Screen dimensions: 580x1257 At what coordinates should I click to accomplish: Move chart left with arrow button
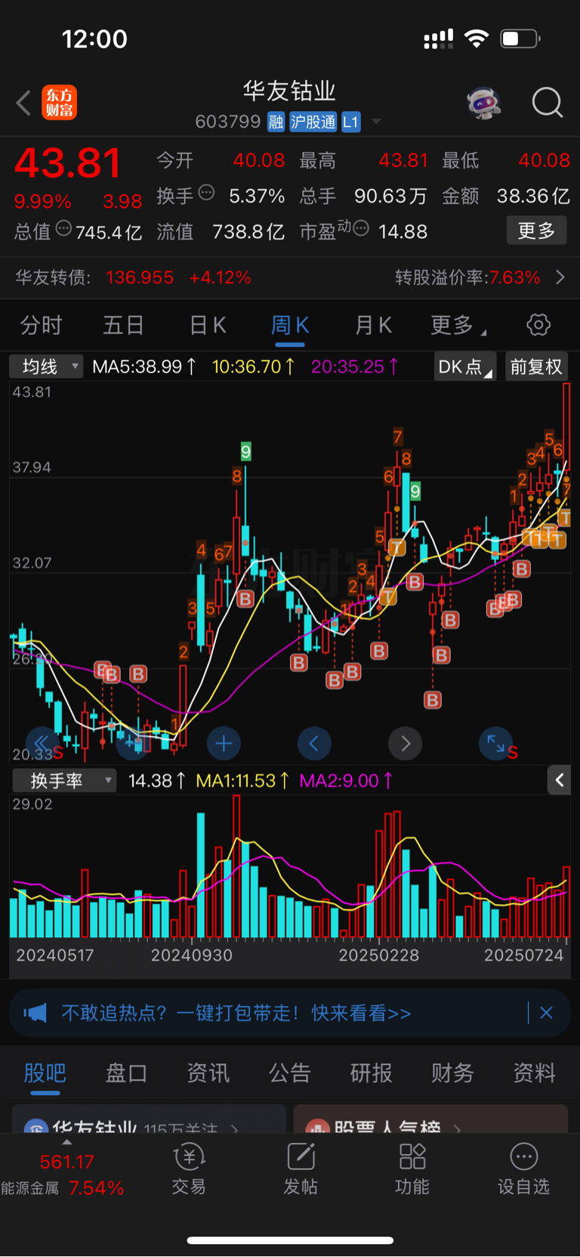pyautogui.click(x=314, y=744)
